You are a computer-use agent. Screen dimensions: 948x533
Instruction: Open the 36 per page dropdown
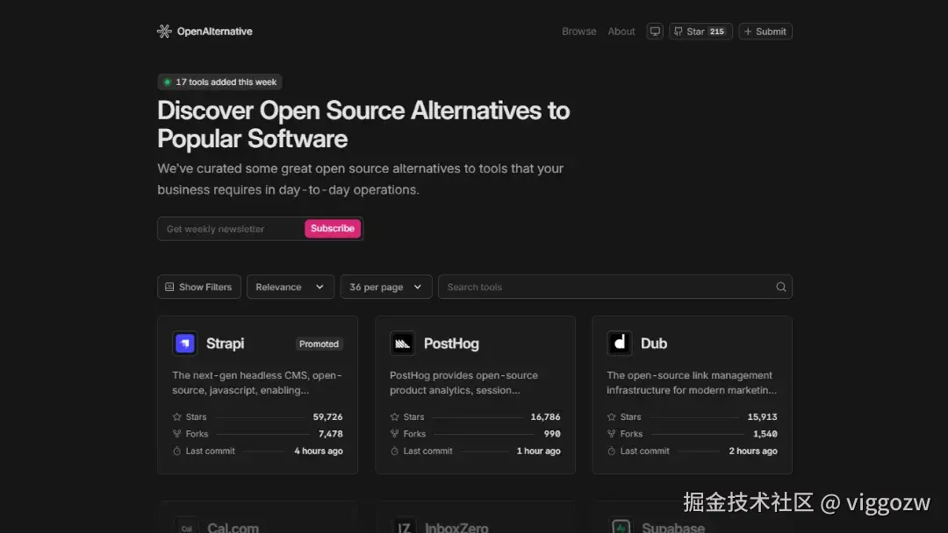tap(385, 287)
